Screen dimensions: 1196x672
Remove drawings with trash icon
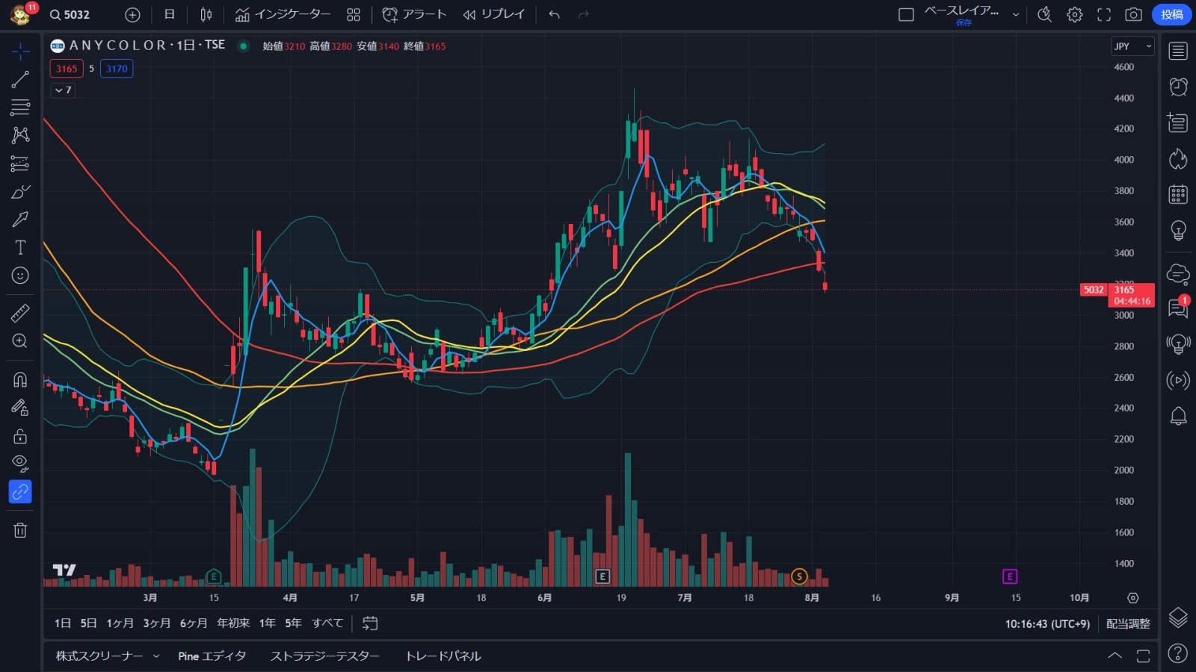point(20,530)
